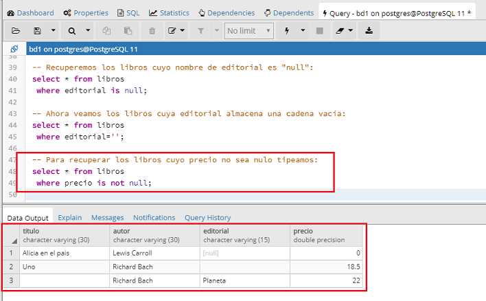Click the select-all corner cell of results grid
This screenshot has height=301, width=486.
(12, 235)
